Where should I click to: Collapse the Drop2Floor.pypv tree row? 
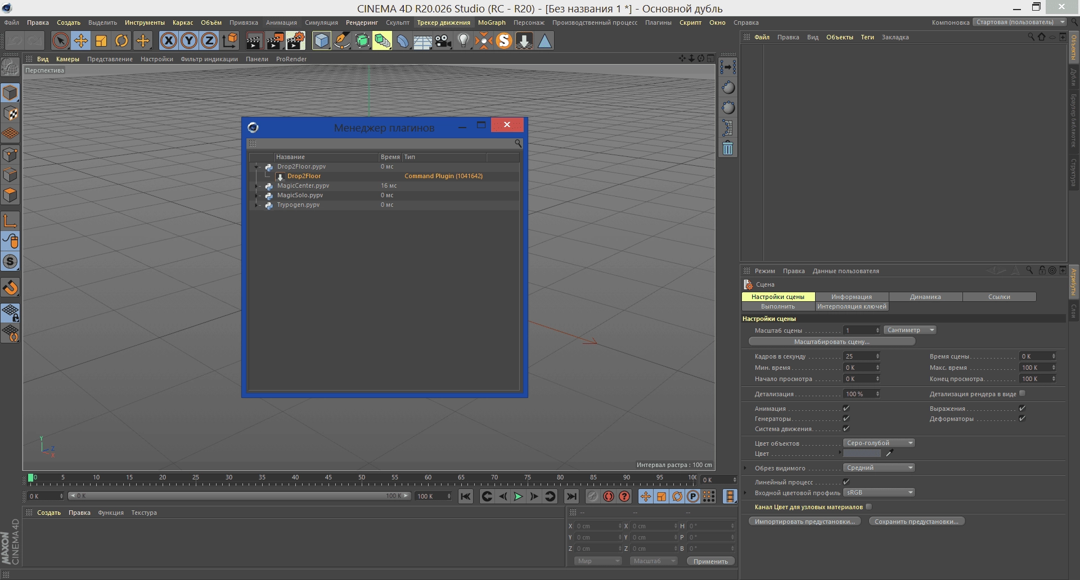[x=256, y=167]
